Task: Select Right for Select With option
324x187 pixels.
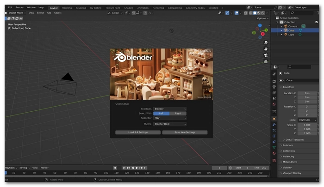Action: pos(178,113)
